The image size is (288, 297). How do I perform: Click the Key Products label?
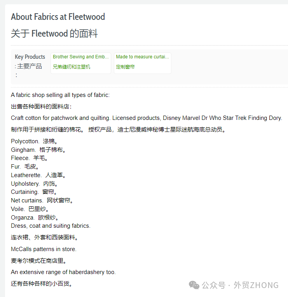[x=30, y=57]
